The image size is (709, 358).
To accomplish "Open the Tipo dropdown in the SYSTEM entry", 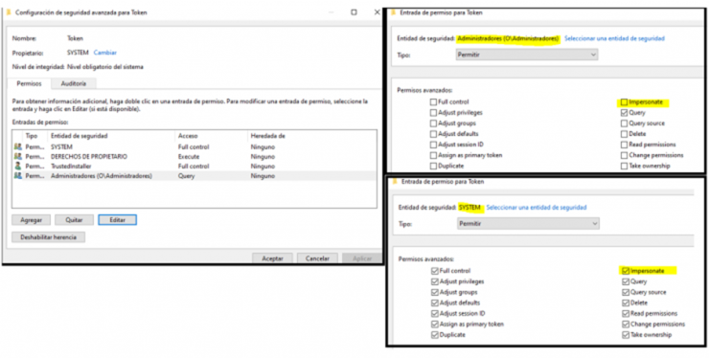I will click(528, 224).
